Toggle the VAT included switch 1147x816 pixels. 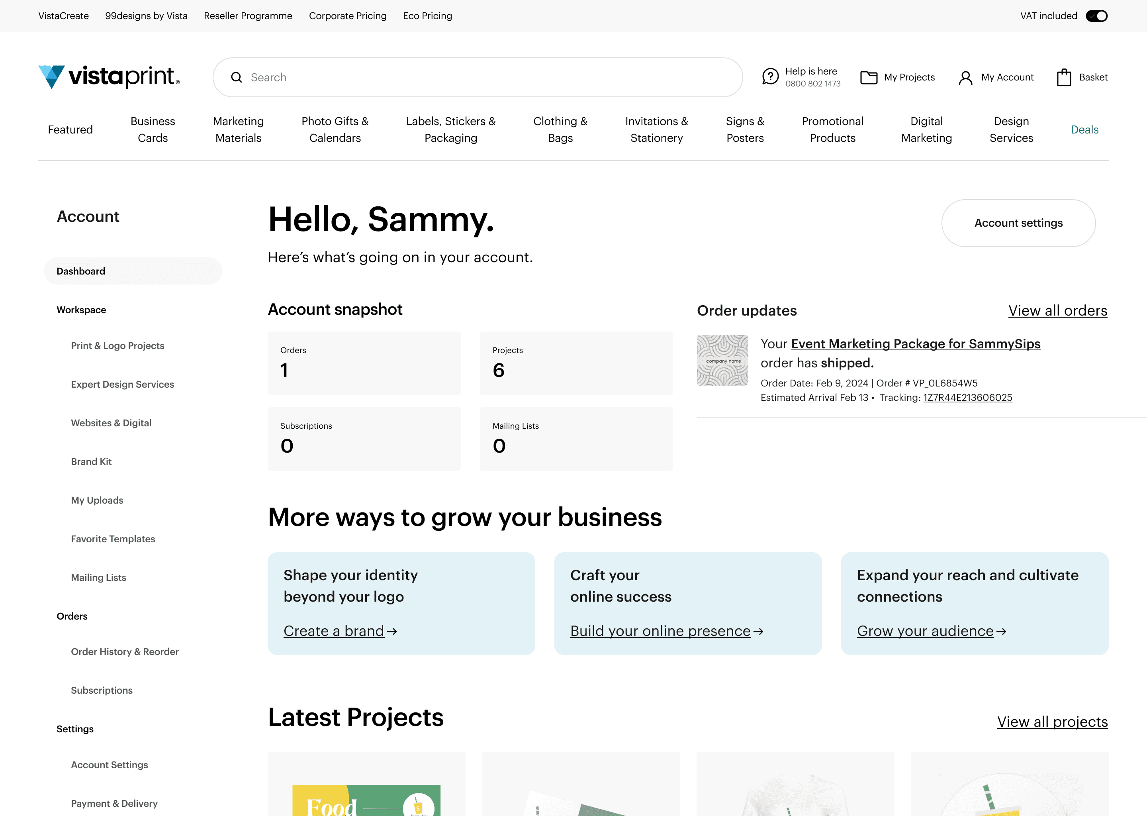[x=1097, y=16]
